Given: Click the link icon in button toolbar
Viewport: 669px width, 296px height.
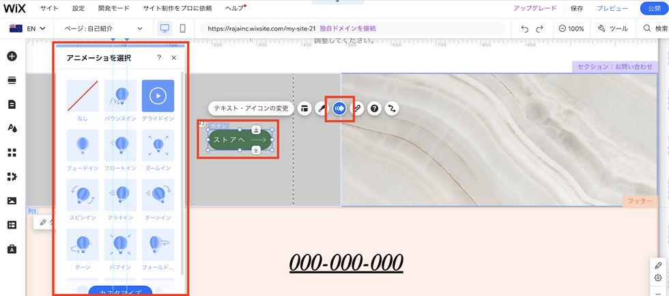Looking at the screenshot, I should click(357, 108).
